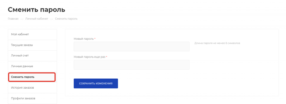The height and width of the screenshot is (104, 286).
Task: Click the Сменить пароль page heading
Action: [37, 10]
